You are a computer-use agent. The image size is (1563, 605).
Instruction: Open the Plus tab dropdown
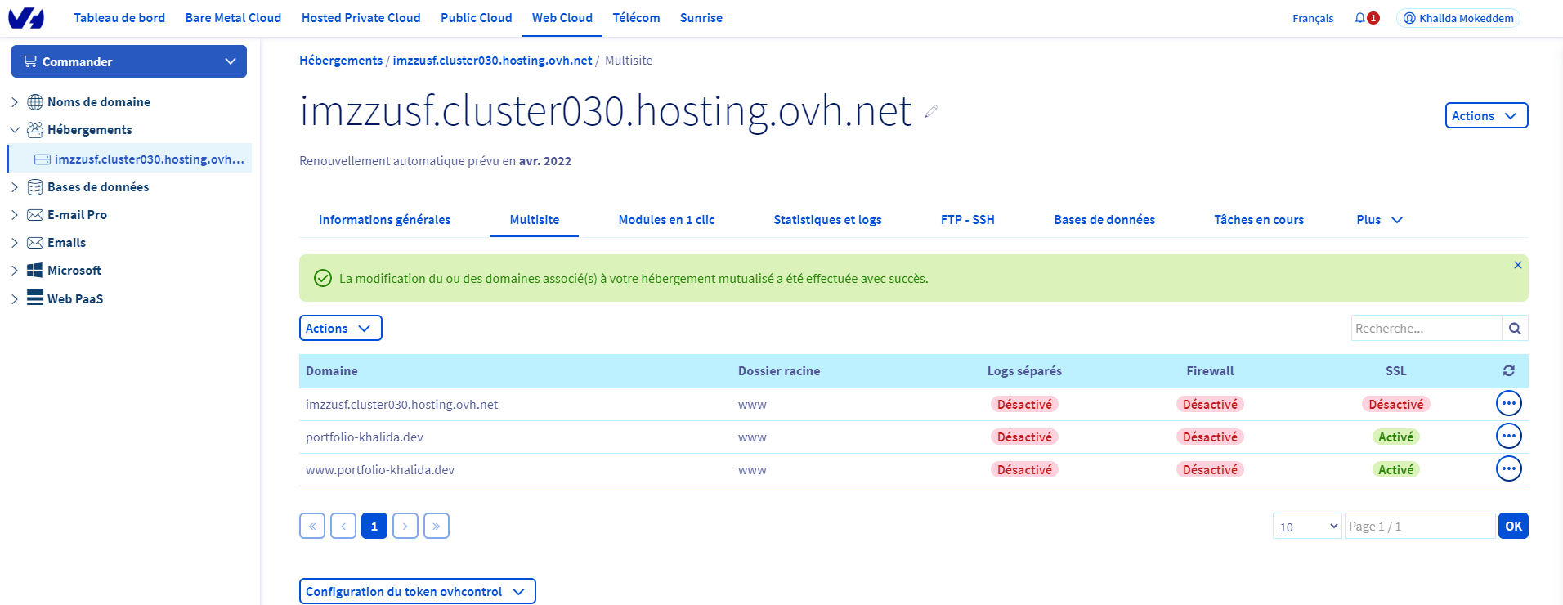1379,220
